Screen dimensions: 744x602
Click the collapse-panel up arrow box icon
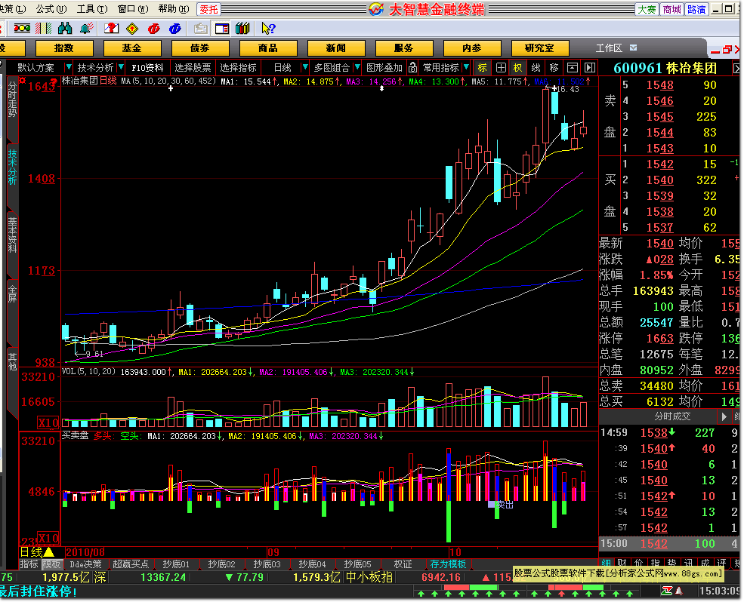pos(573,68)
